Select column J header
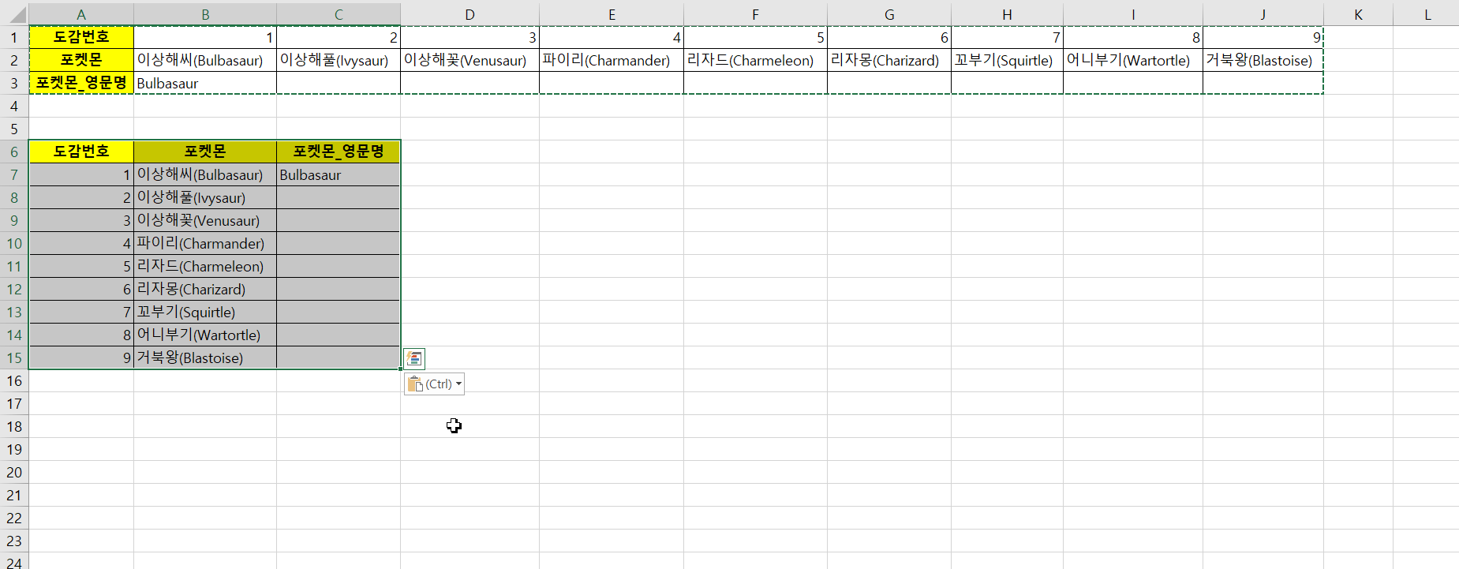The width and height of the screenshot is (1459, 569). click(x=1263, y=14)
